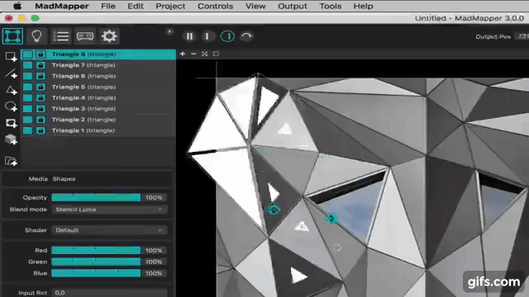
Task: Add a new quad surface
Action: click(11, 57)
